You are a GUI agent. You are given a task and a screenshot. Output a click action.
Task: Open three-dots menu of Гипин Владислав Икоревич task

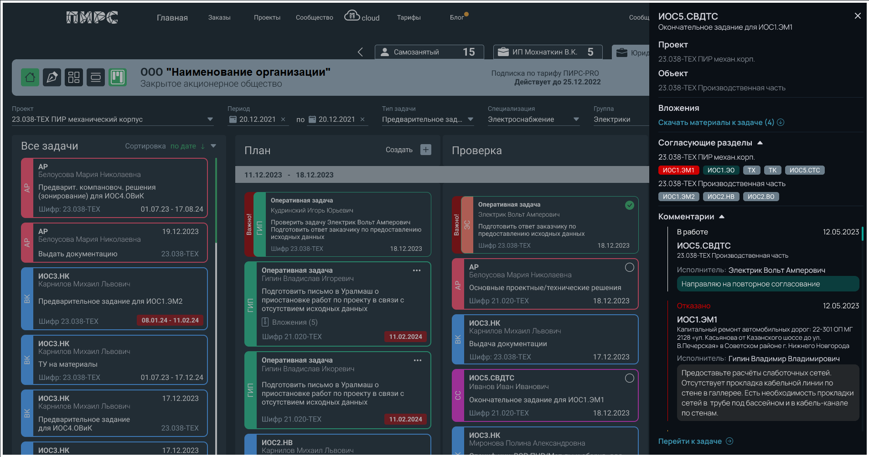(418, 360)
